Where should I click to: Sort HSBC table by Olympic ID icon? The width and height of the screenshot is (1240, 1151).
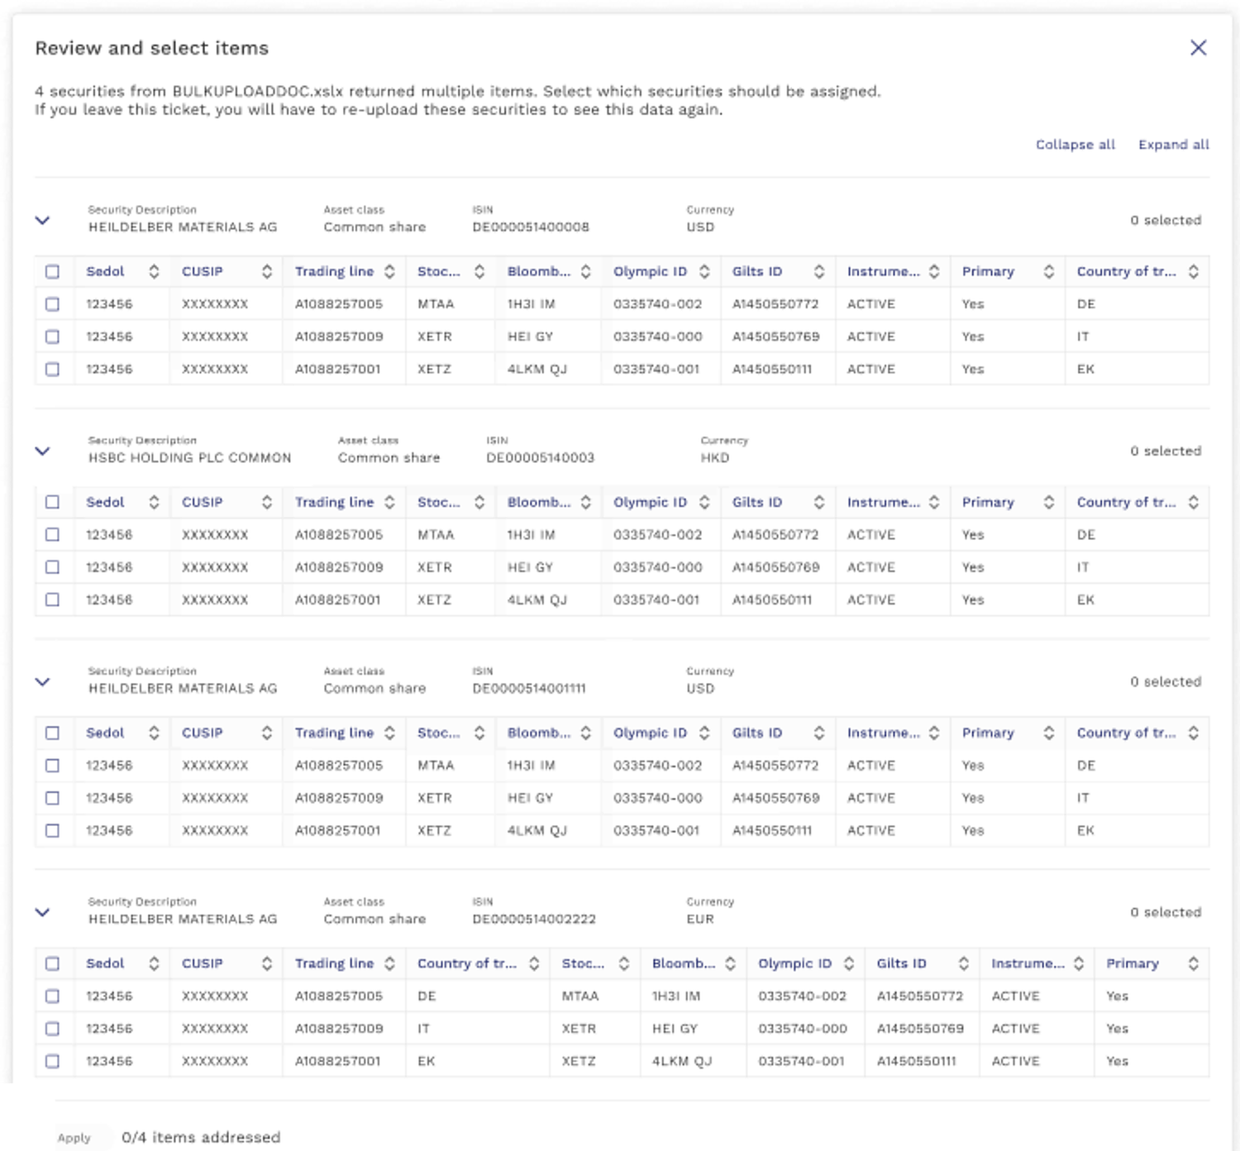coord(704,502)
